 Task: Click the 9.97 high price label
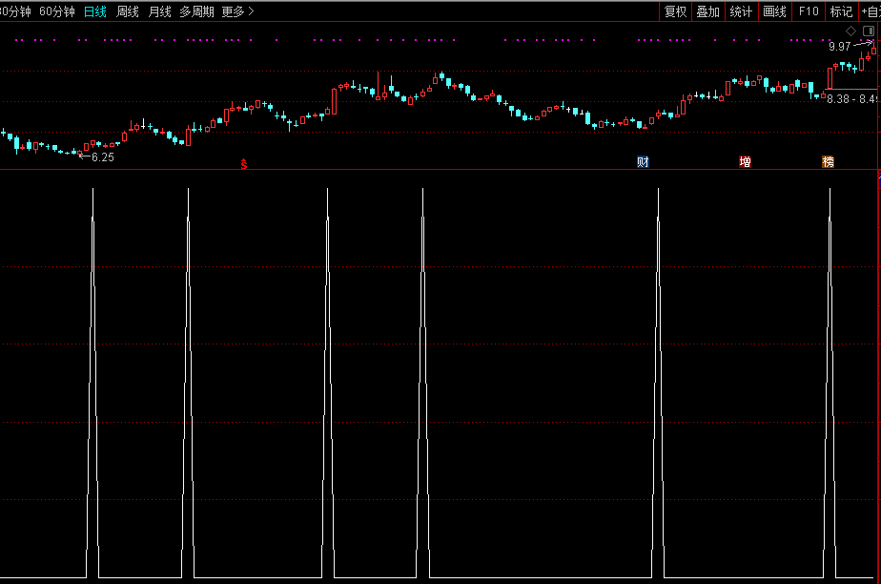[x=839, y=47]
